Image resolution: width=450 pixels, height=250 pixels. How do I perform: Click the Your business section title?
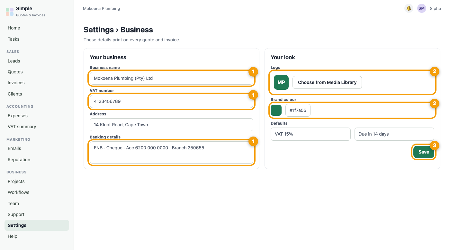[x=108, y=57]
